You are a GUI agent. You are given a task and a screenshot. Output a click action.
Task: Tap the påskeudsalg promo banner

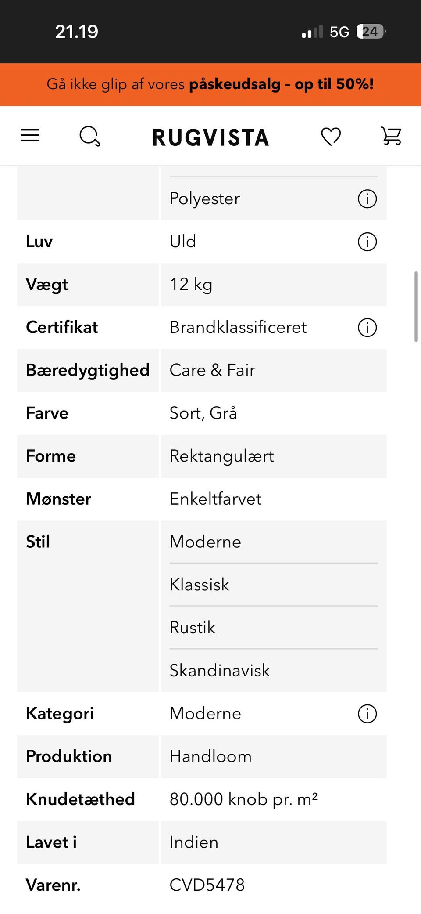tap(210, 84)
